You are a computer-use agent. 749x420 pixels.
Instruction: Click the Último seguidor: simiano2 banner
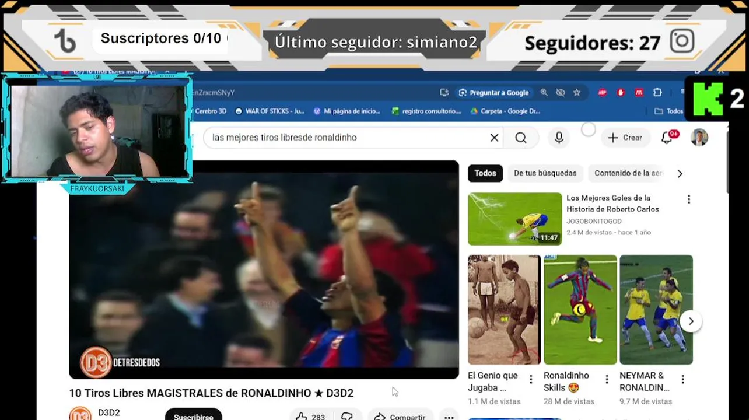tap(376, 42)
